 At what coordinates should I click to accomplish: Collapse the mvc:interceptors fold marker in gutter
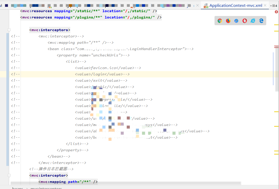point(9,30)
